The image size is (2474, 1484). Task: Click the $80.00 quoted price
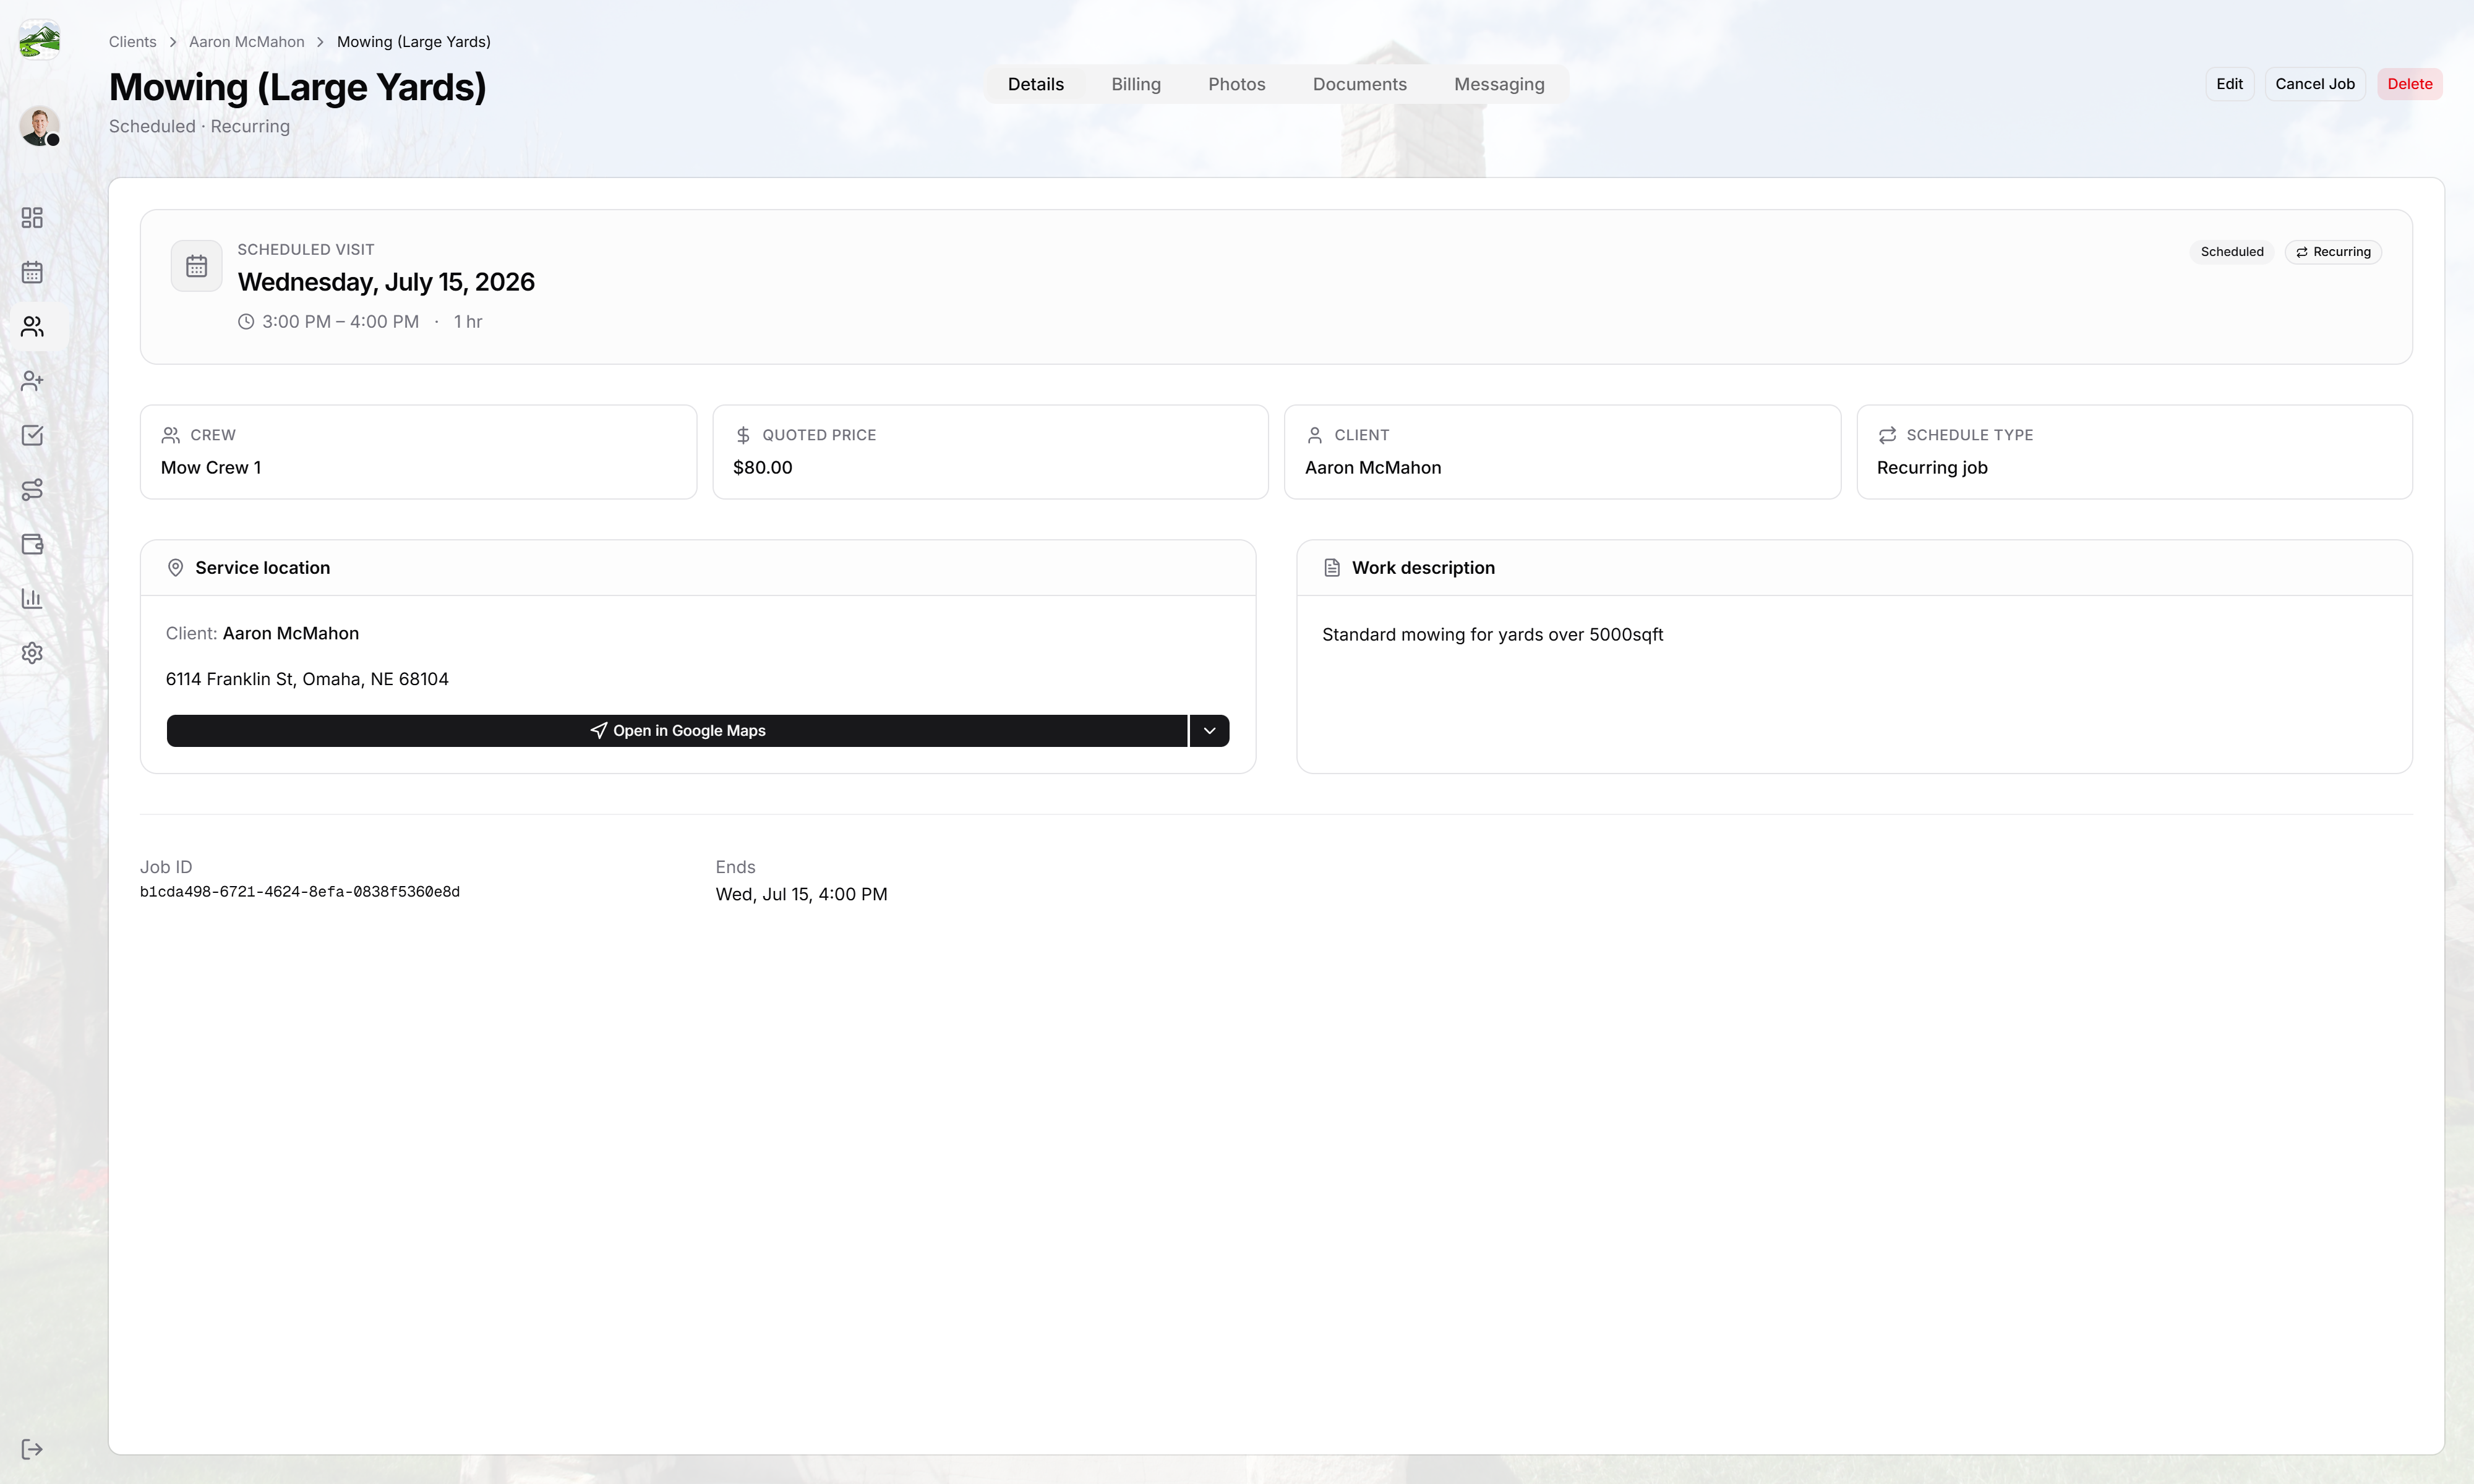(763, 468)
